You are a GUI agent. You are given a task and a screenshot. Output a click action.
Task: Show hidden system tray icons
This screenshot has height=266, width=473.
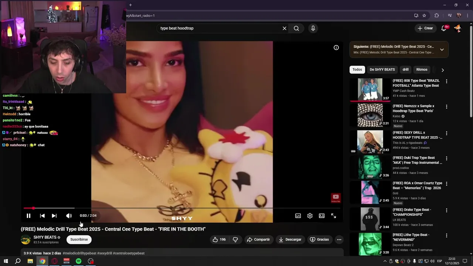coord(385,261)
